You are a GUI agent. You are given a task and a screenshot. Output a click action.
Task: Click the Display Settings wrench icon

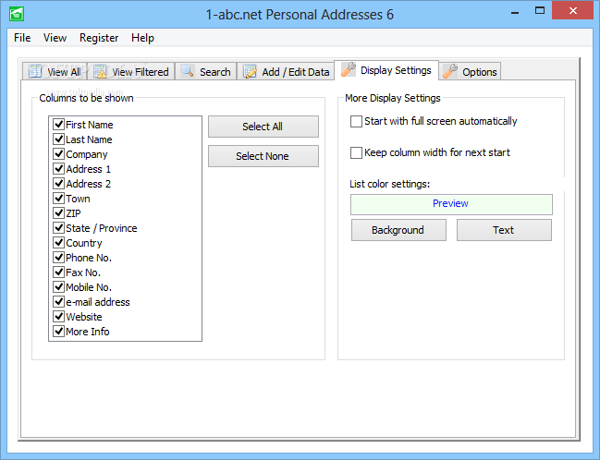click(349, 69)
